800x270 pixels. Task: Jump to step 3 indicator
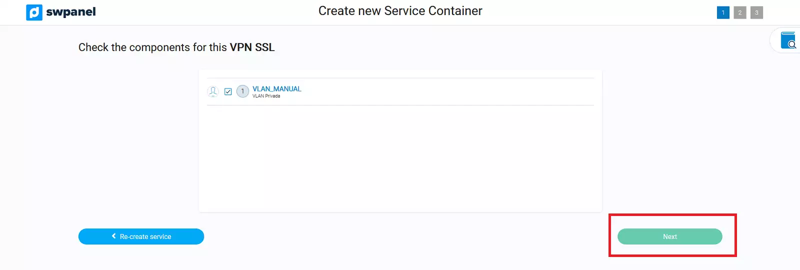pos(756,12)
